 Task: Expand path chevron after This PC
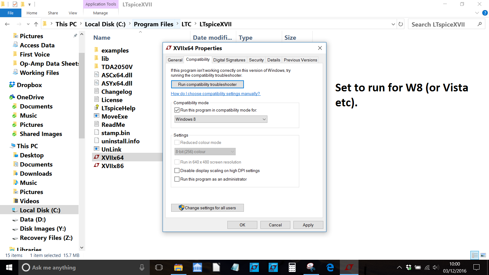coord(81,24)
